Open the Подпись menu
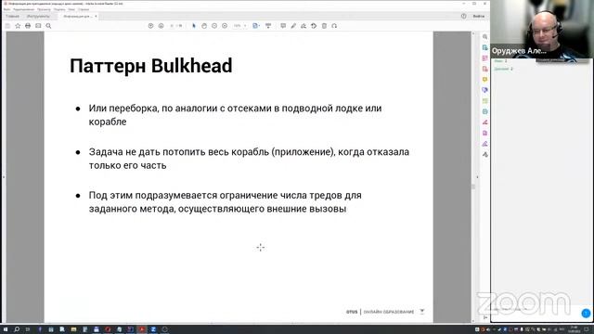 click(x=59, y=9)
